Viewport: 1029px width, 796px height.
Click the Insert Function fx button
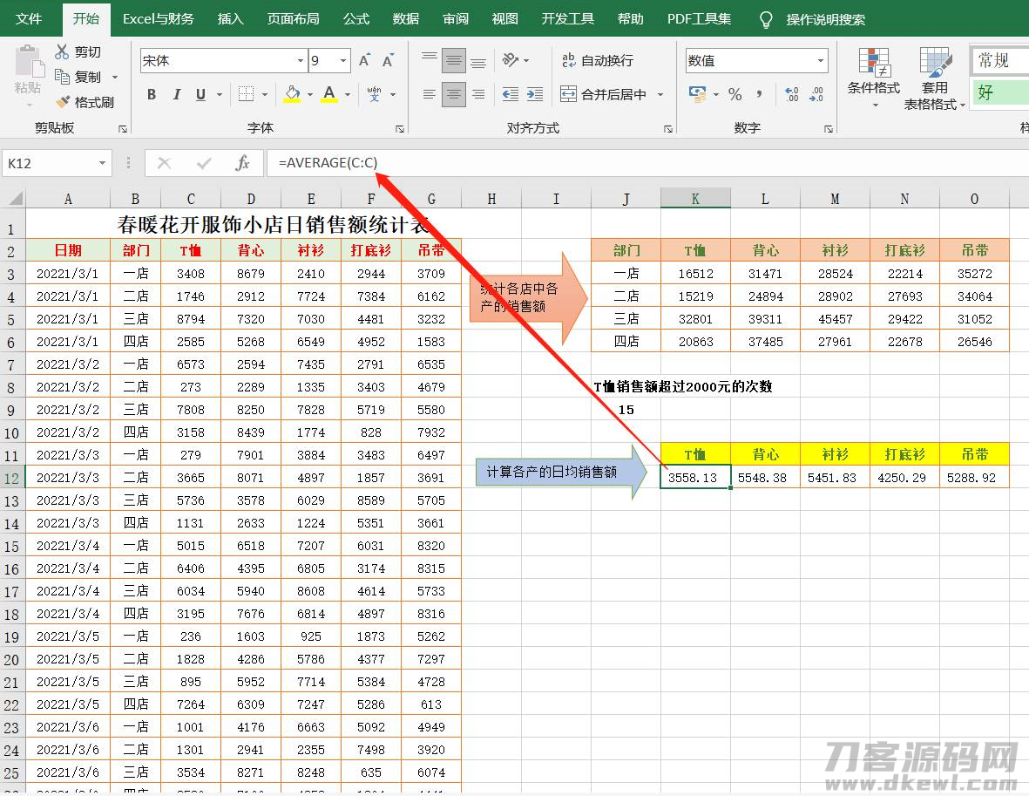tap(242, 163)
